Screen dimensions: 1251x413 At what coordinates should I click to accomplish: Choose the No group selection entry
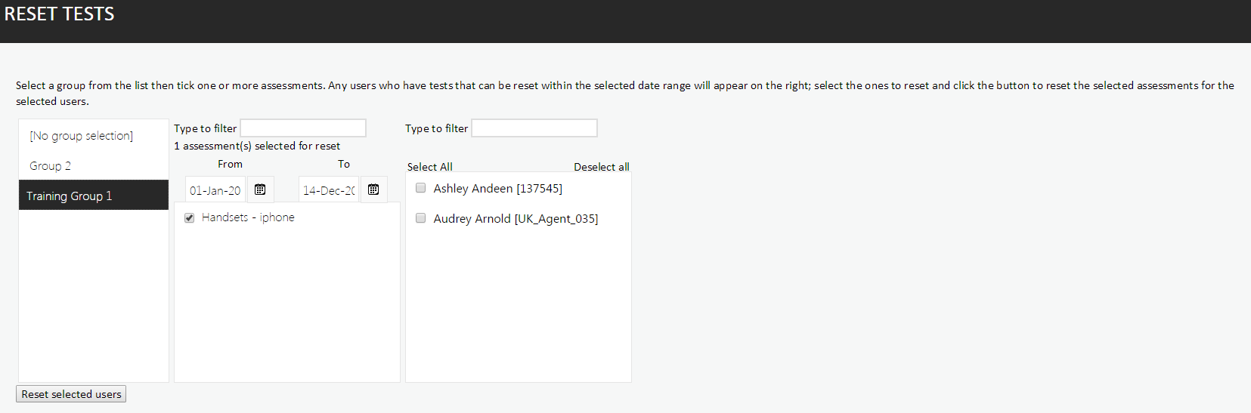point(81,136)
